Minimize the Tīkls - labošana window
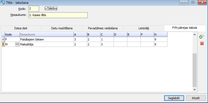 point(184,3)
